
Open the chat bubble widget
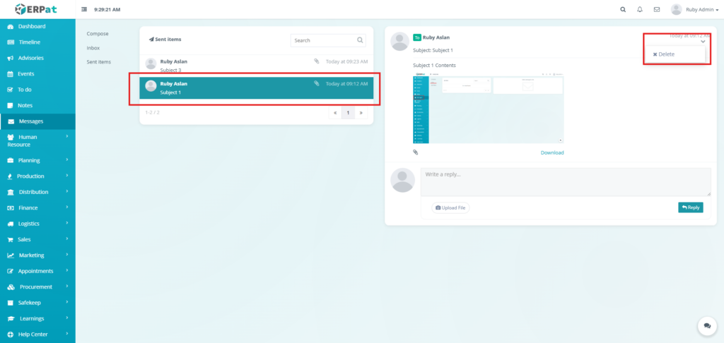point(707,325)
